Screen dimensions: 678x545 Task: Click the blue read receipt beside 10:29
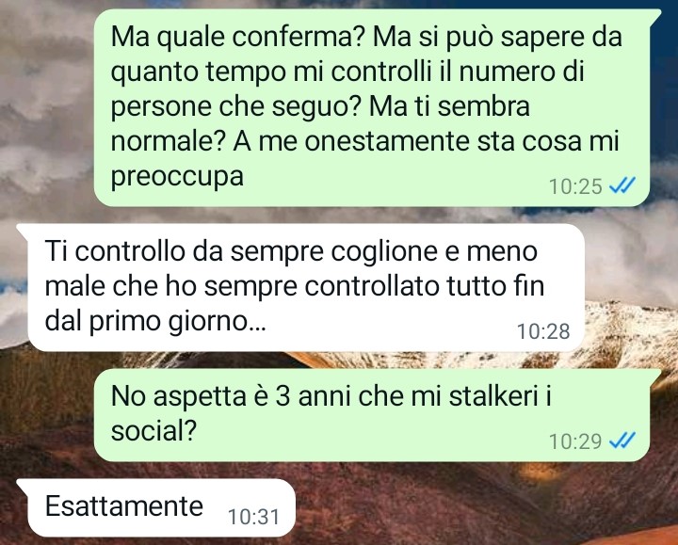click(621, 441)
